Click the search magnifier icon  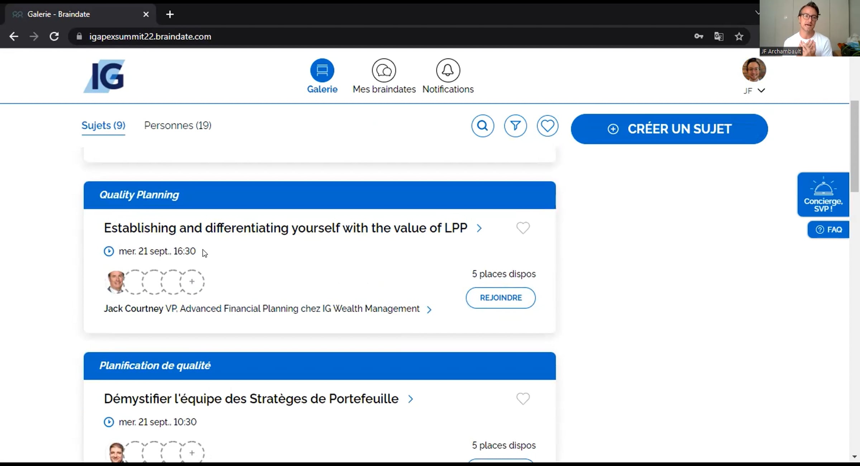[483, 126]
